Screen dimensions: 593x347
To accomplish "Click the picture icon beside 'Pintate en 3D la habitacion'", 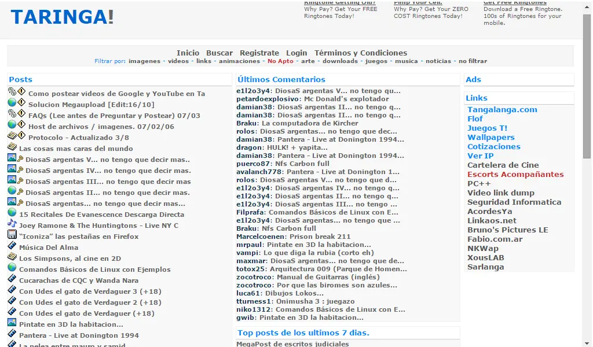I will pyautogui.click(x=12, y=322).
